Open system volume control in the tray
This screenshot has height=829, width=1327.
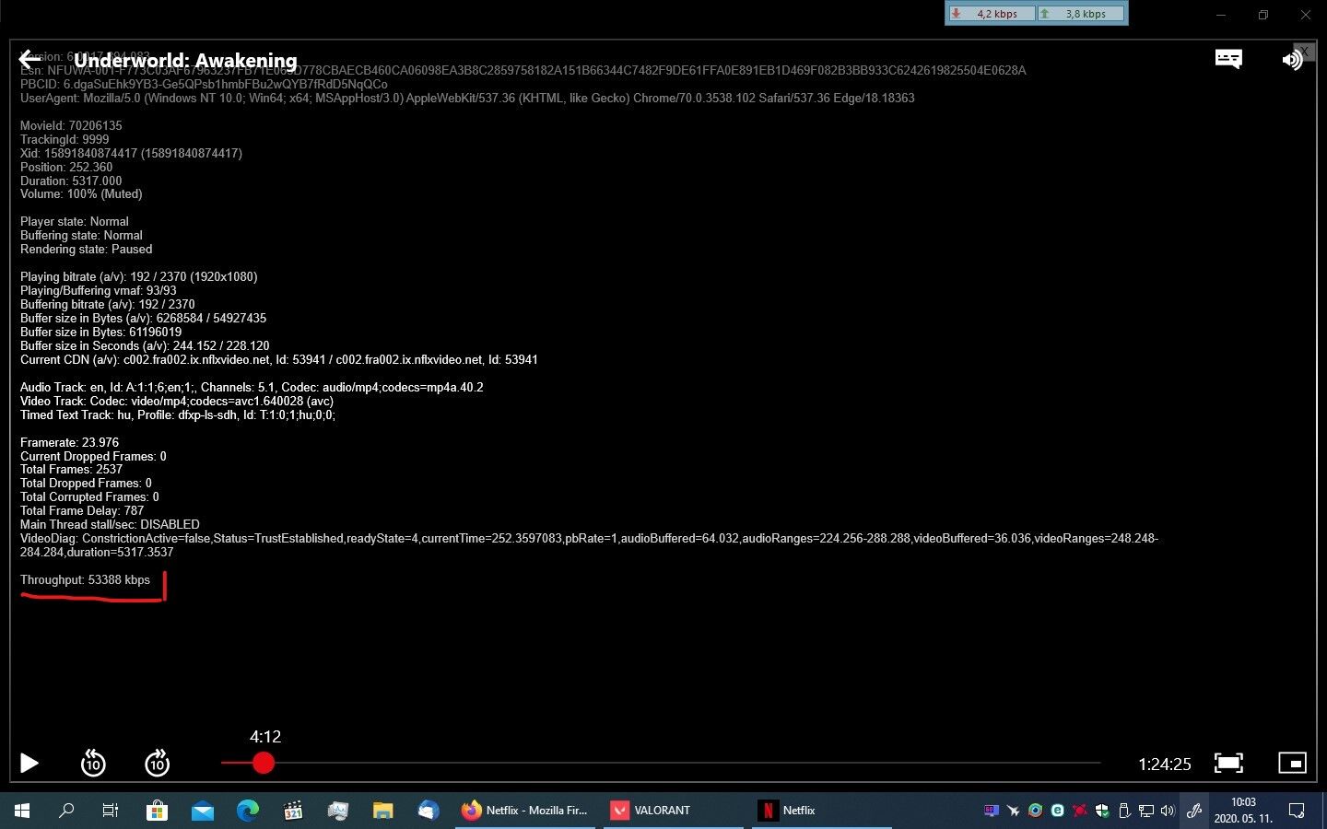[1168, 811]
